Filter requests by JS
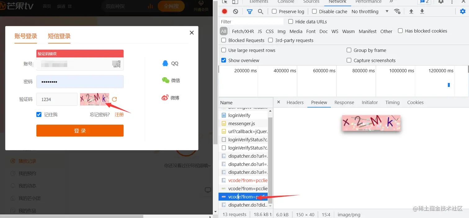 (x=260, y=31)
